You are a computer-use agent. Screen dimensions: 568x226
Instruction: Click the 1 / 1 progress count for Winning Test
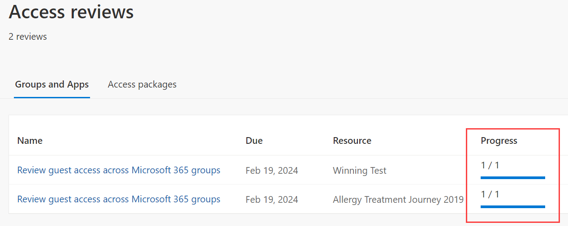pyautogui.click(x=490, y=165)
